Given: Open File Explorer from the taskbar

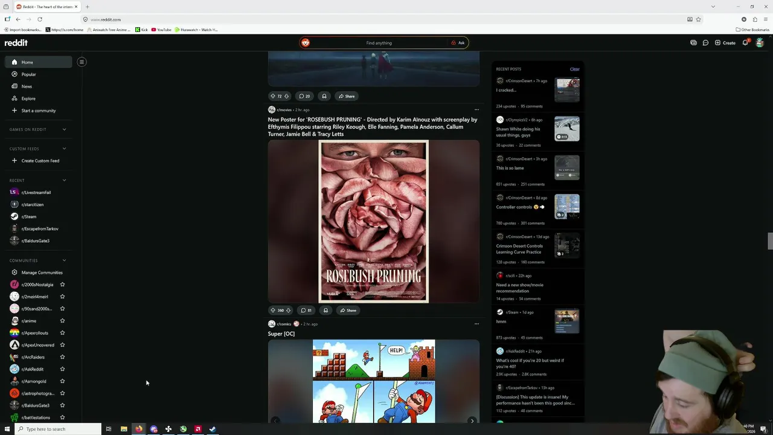Looking at the screenshot, I should pos(124,429).
